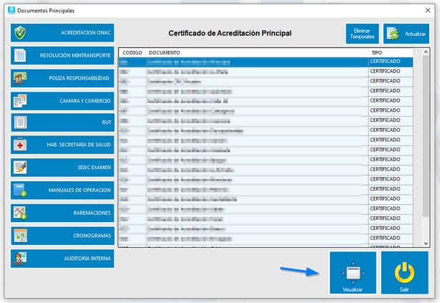The width and height of the screenshot is (440, 303).
Task: Open the Auditoria Interna section
Action: (x=62, y=256)
